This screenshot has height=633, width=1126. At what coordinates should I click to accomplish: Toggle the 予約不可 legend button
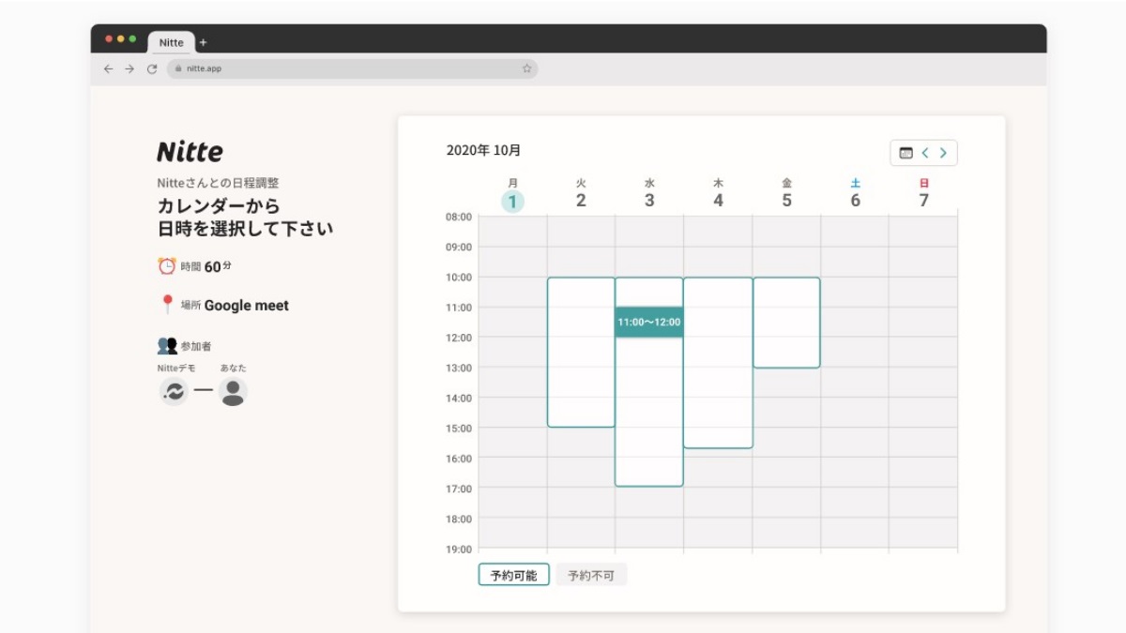coord(591,575)
